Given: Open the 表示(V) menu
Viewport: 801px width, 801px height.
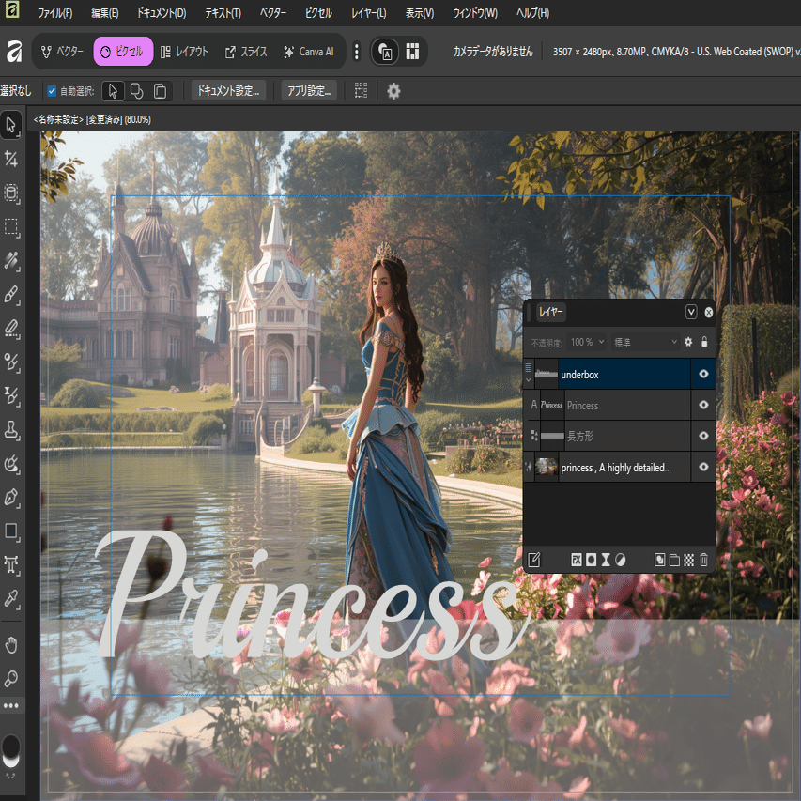Looking at the screenshot, I should click(420, 13).
